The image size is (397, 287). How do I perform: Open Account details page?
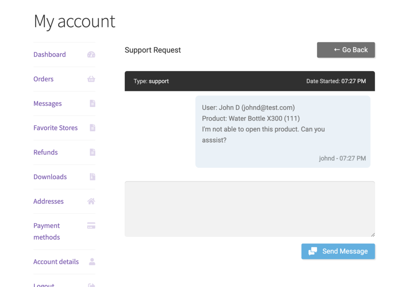56,262
